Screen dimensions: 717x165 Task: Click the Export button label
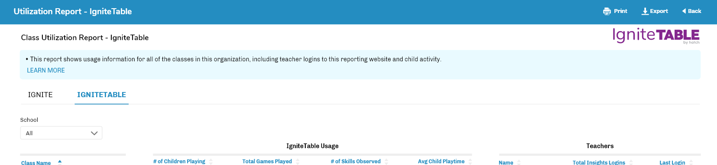[x=659, y=11]
